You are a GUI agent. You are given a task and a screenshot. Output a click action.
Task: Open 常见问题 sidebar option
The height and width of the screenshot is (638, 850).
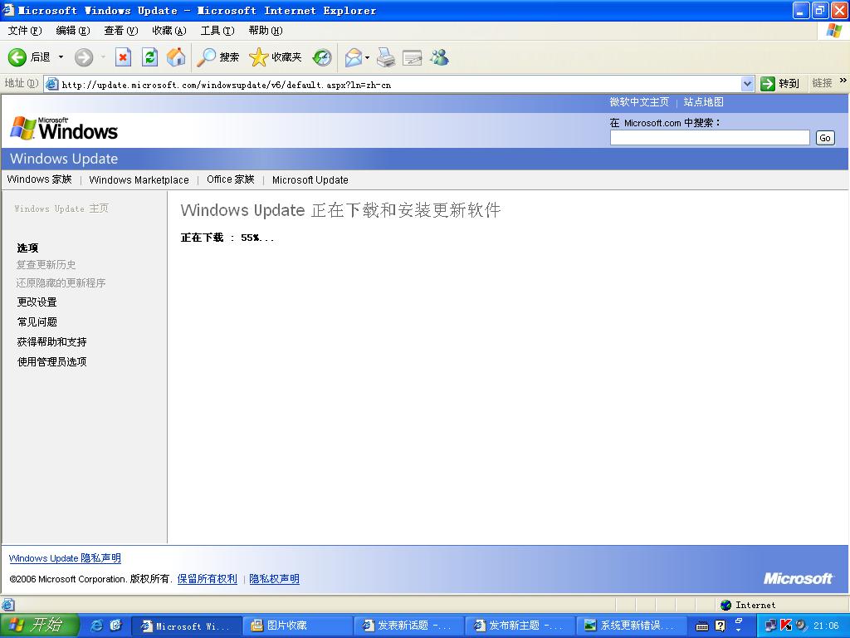[x=37, y=321]
